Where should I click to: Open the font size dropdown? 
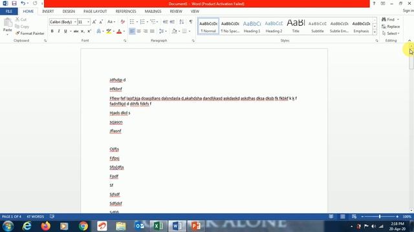(89, 22)
